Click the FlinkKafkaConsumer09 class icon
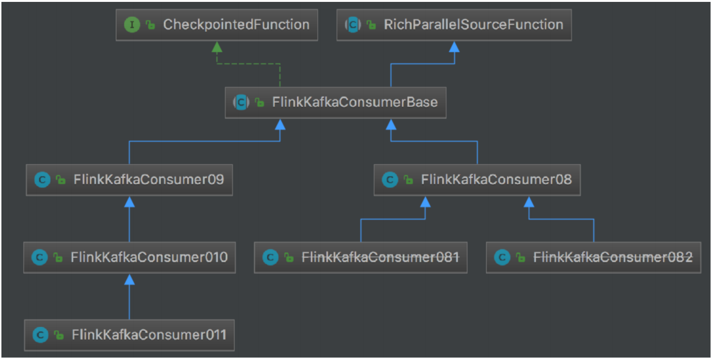 tap(43, 179)
